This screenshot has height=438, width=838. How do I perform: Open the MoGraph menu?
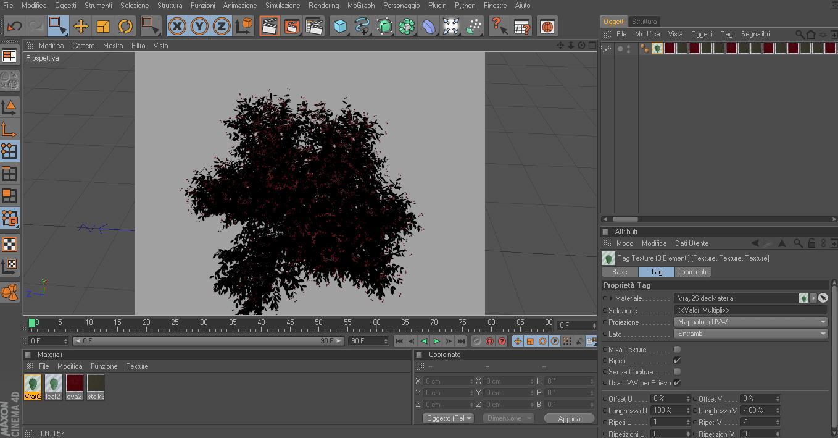[360, 6]
